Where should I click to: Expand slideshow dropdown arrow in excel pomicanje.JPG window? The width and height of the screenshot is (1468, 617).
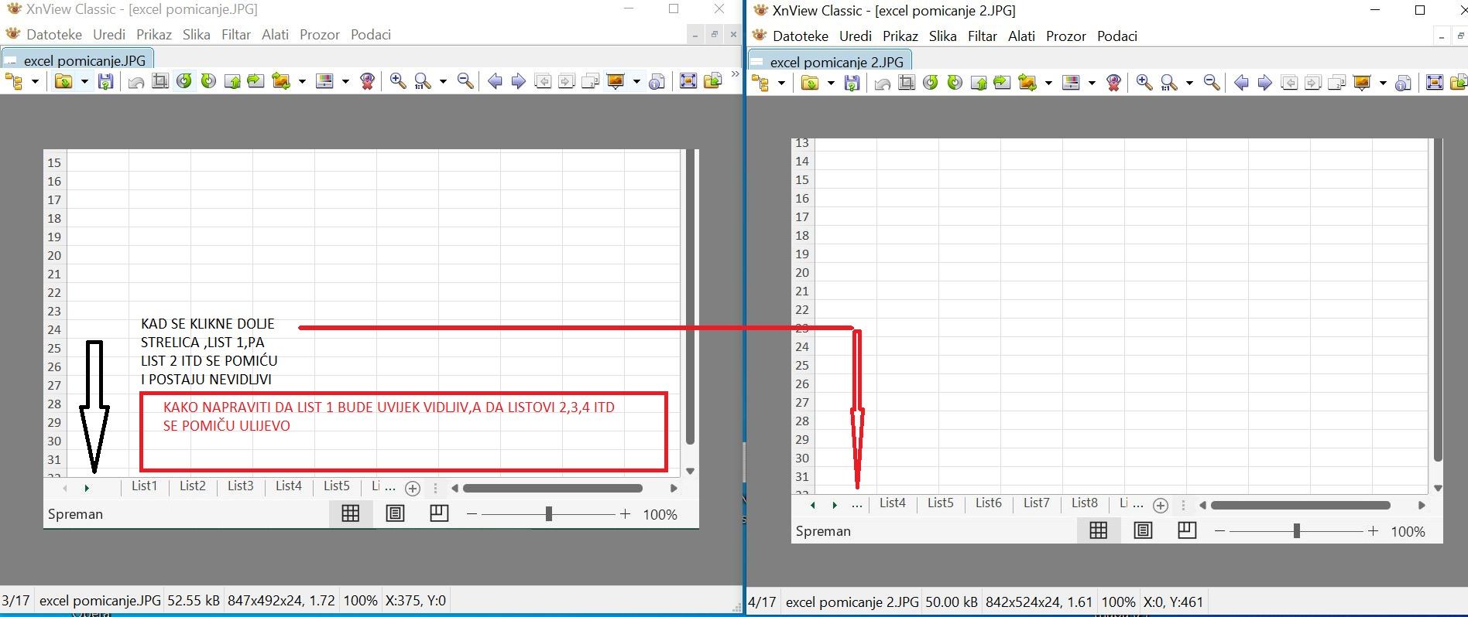click(636, 81)
